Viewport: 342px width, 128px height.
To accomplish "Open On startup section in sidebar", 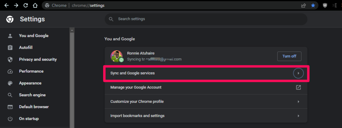I will (x=29, y=119).
